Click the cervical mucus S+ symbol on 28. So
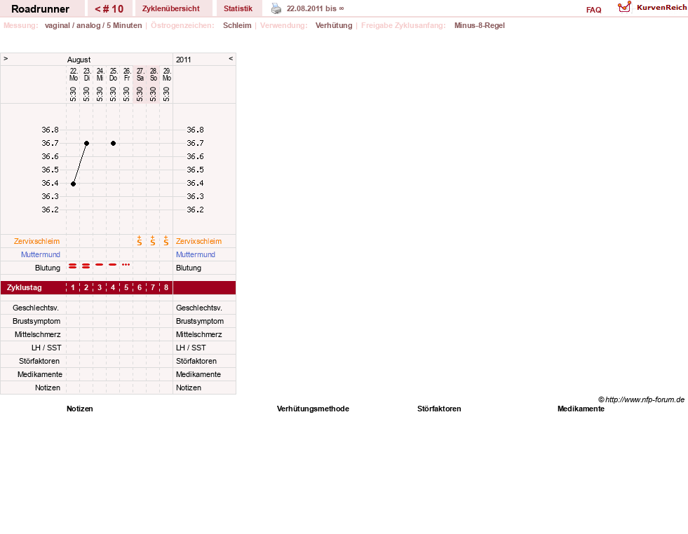Image resolution: width=688 pixels, height=534 pixels. (153, 240)
